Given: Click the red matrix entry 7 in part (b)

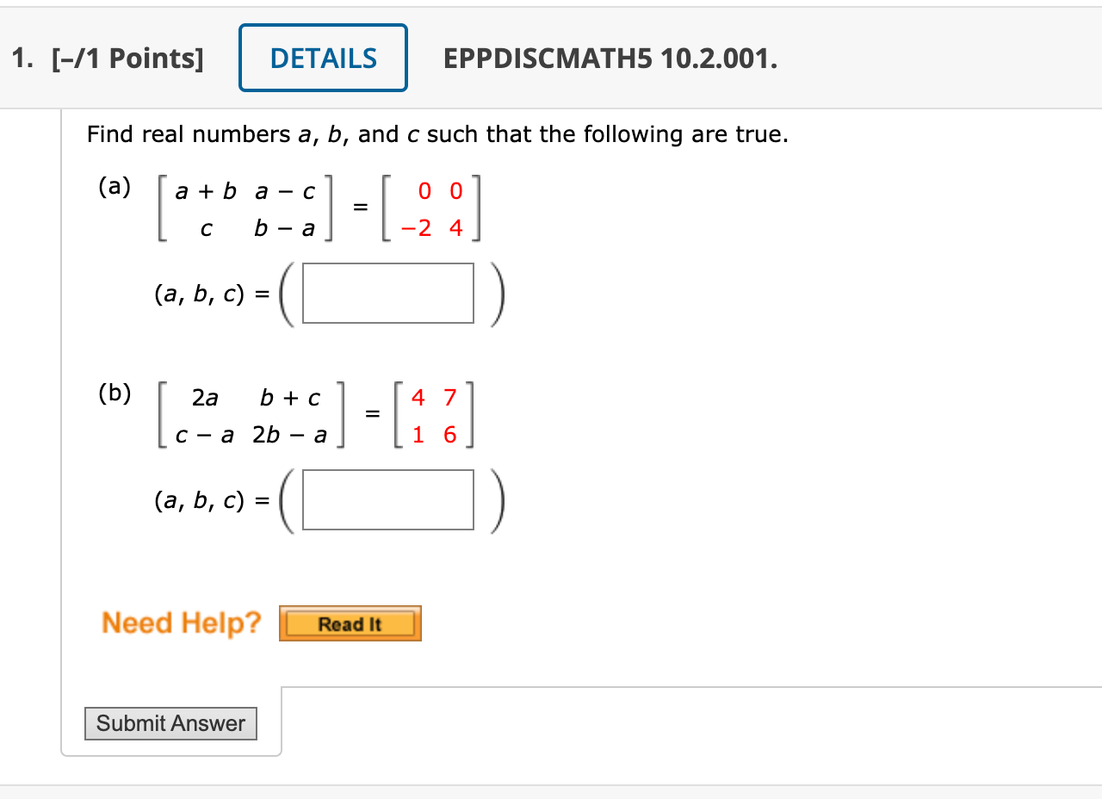Looking at the screenshot, I should point(448,398).
